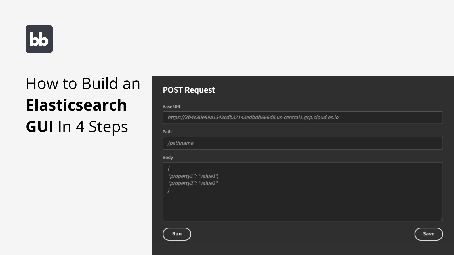
Task: Click inside the Base URL input field
Action: 302,117
